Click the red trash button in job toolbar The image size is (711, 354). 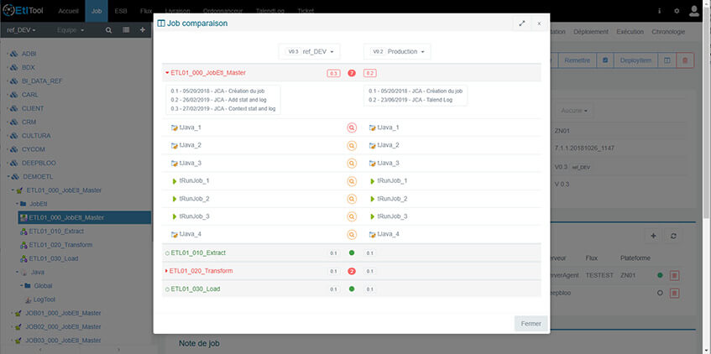685,60
